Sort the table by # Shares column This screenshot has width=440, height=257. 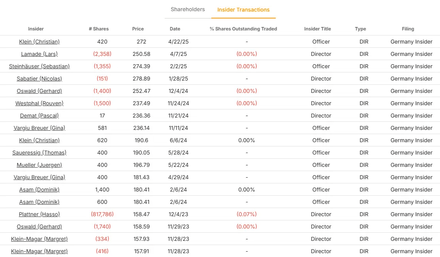pyautogui.click(x=99, y=29)
